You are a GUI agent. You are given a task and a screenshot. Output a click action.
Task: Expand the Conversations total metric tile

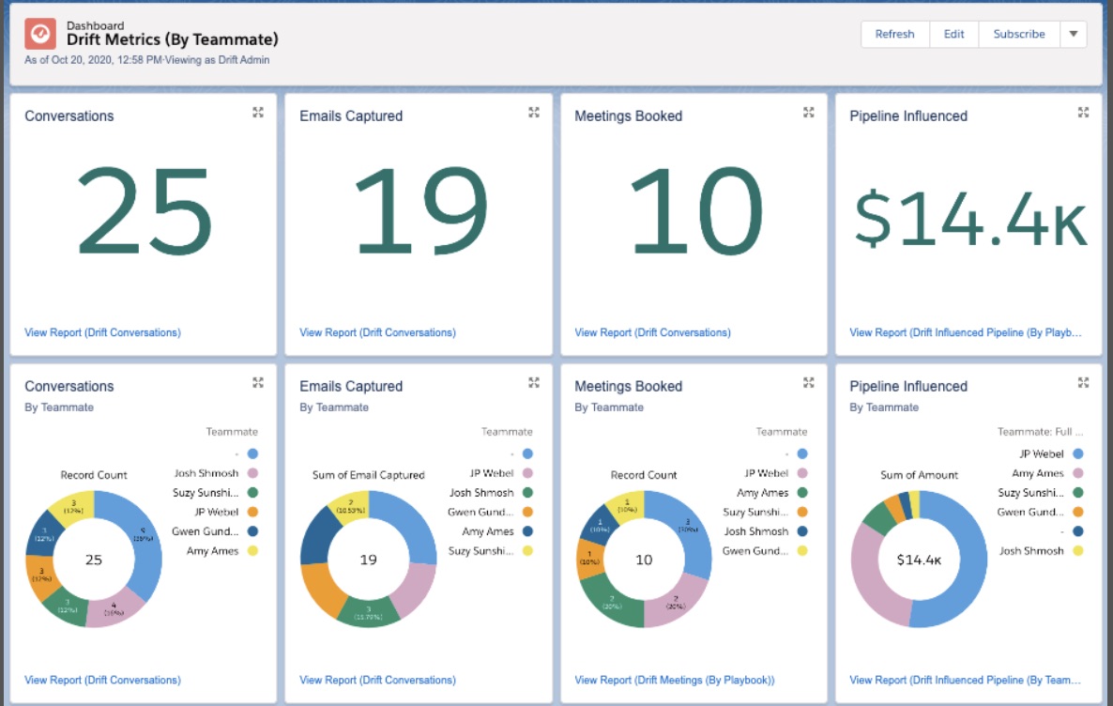point(258,113)
